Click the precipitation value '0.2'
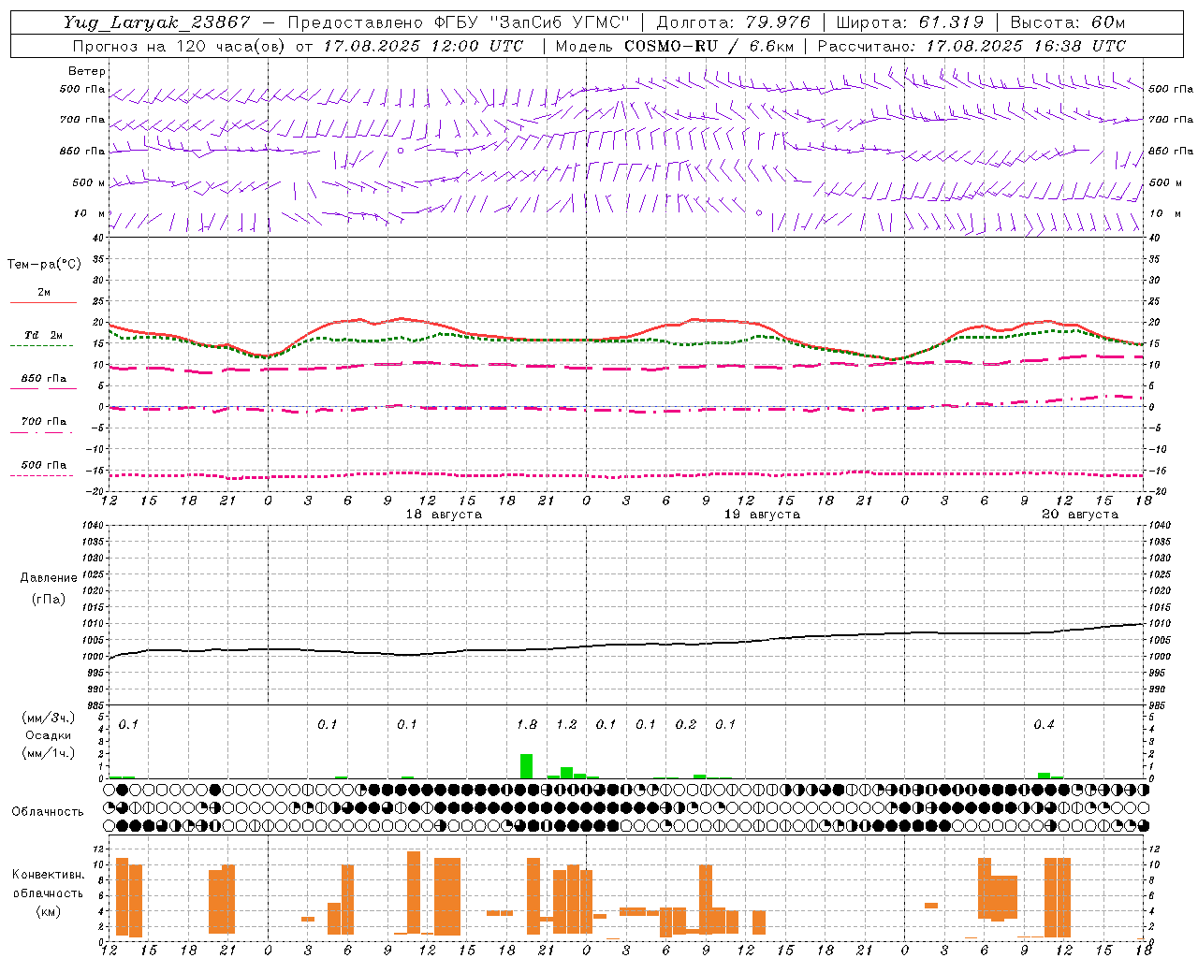The image size is (1198, 958). tap(686, 725)
